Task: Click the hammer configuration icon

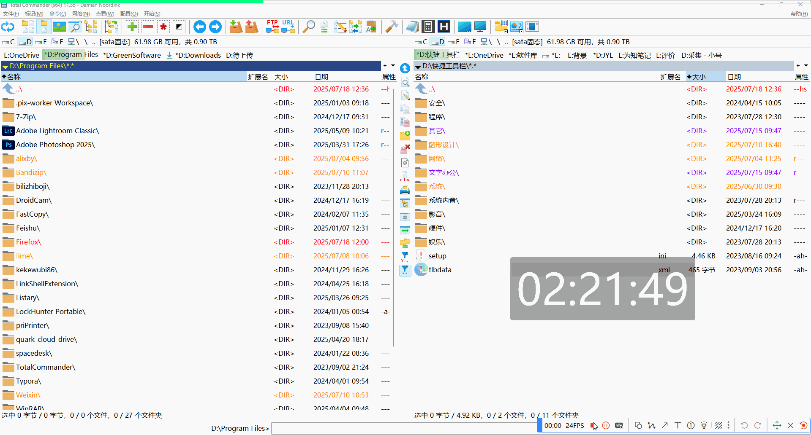Action: click(x=392, y=27)
